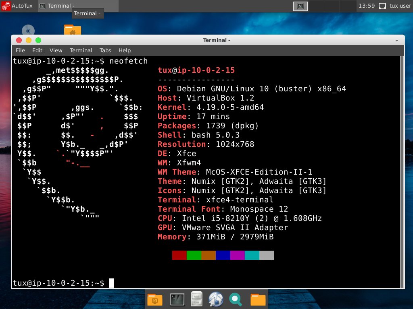Screen dimensions: 413x309
Task: Launch terminal emulator from the dock
Action: click(177, 299)
